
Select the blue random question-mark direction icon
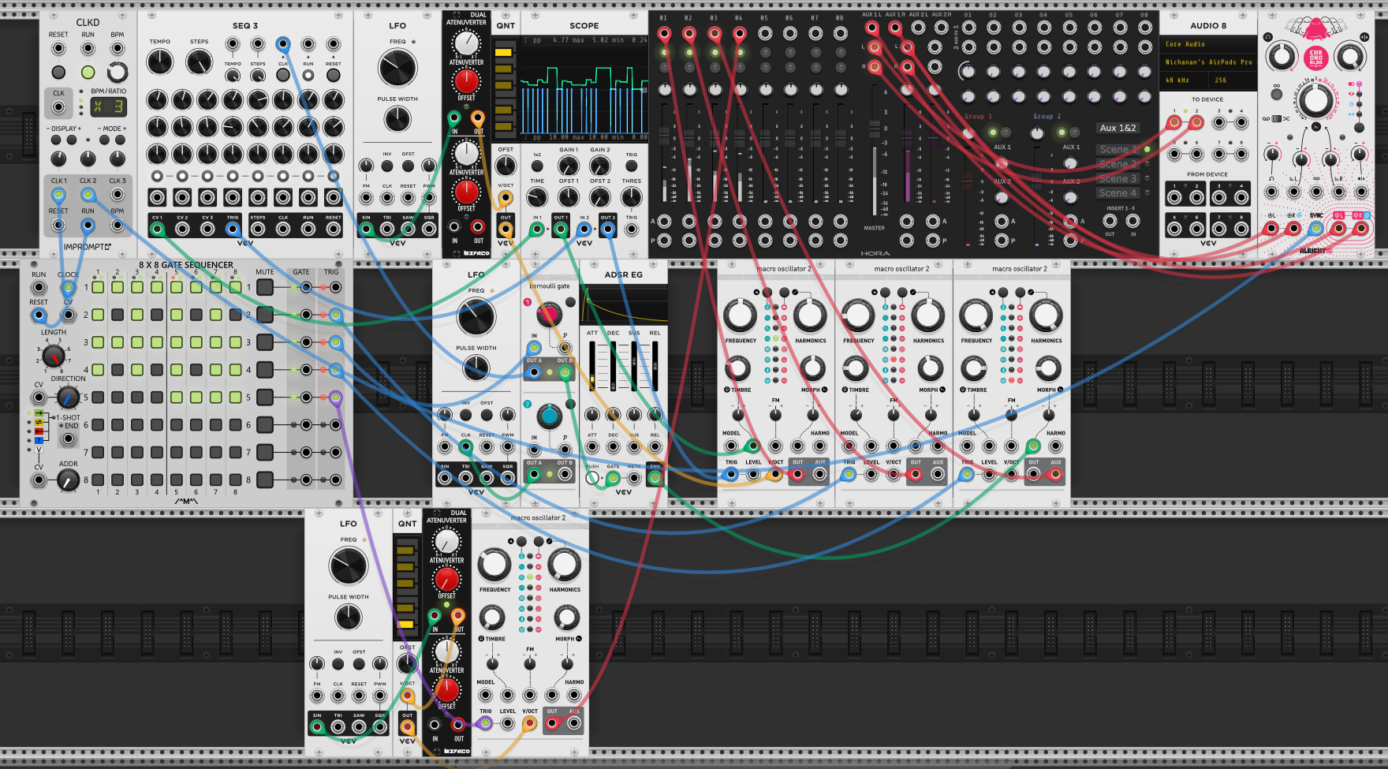click(x=39, y=440)
